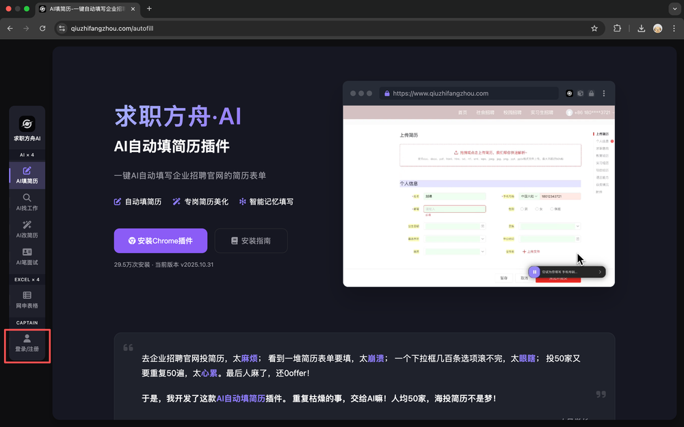Open the 安装指南 button
This screenshot has height=427, width=684.
[x=251, y=241]
